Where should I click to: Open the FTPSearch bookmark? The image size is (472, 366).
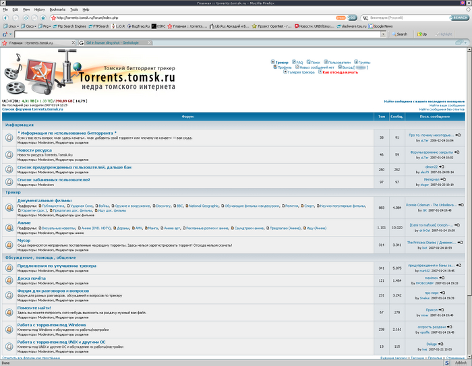tap(98, 26)
